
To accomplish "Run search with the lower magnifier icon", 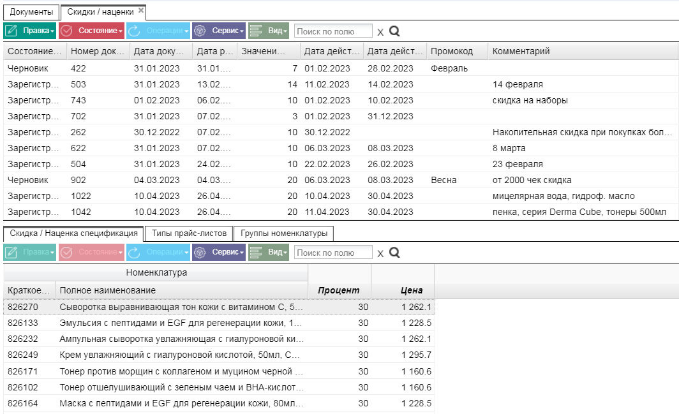I will [x=394, y=253].
